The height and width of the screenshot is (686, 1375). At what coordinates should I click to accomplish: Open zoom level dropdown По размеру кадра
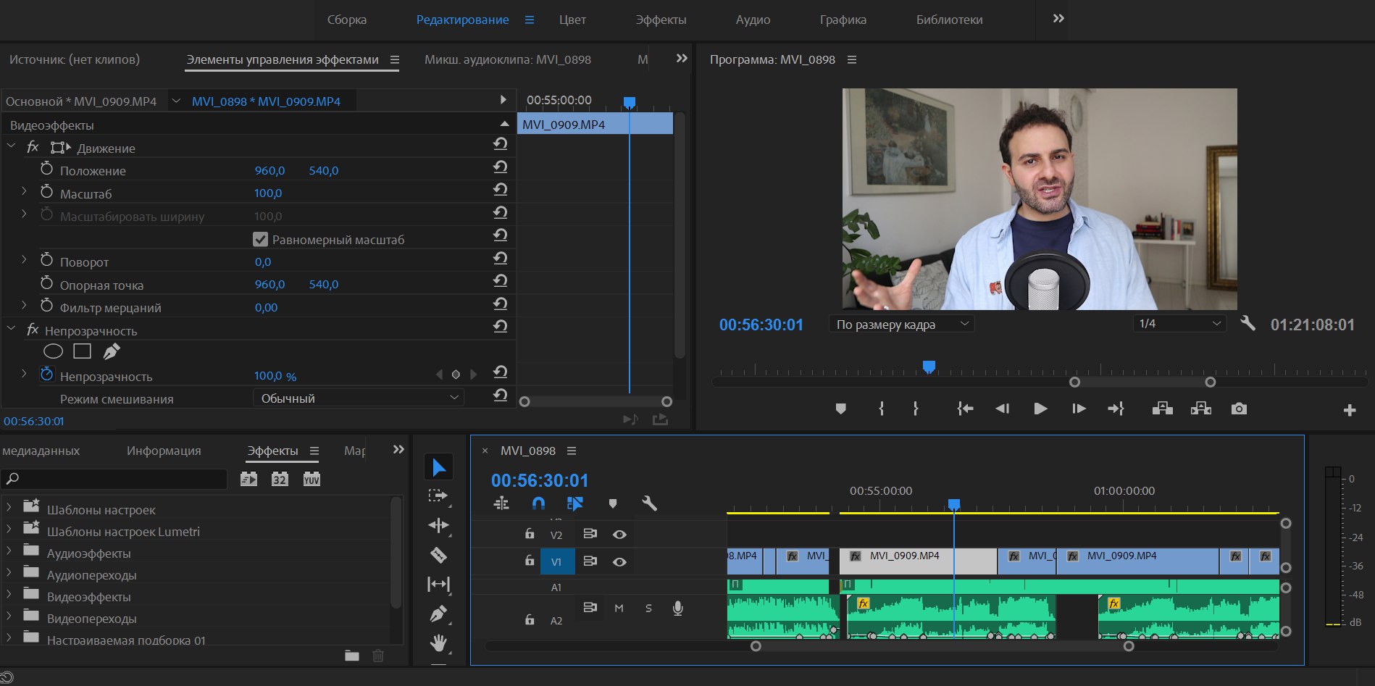[x=901, y=325]
